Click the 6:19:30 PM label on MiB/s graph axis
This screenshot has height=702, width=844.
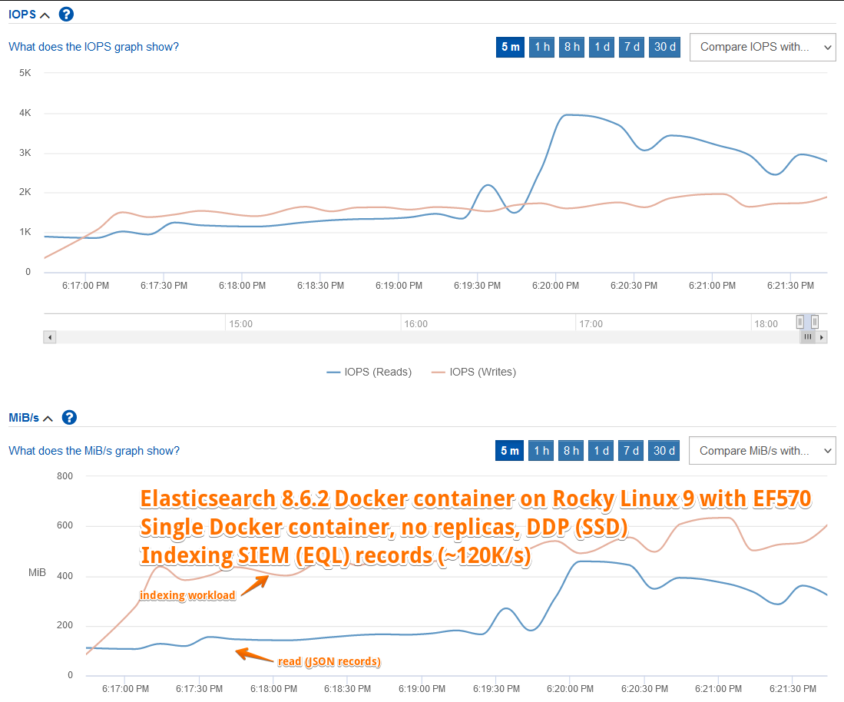click(x=496, y=689)
